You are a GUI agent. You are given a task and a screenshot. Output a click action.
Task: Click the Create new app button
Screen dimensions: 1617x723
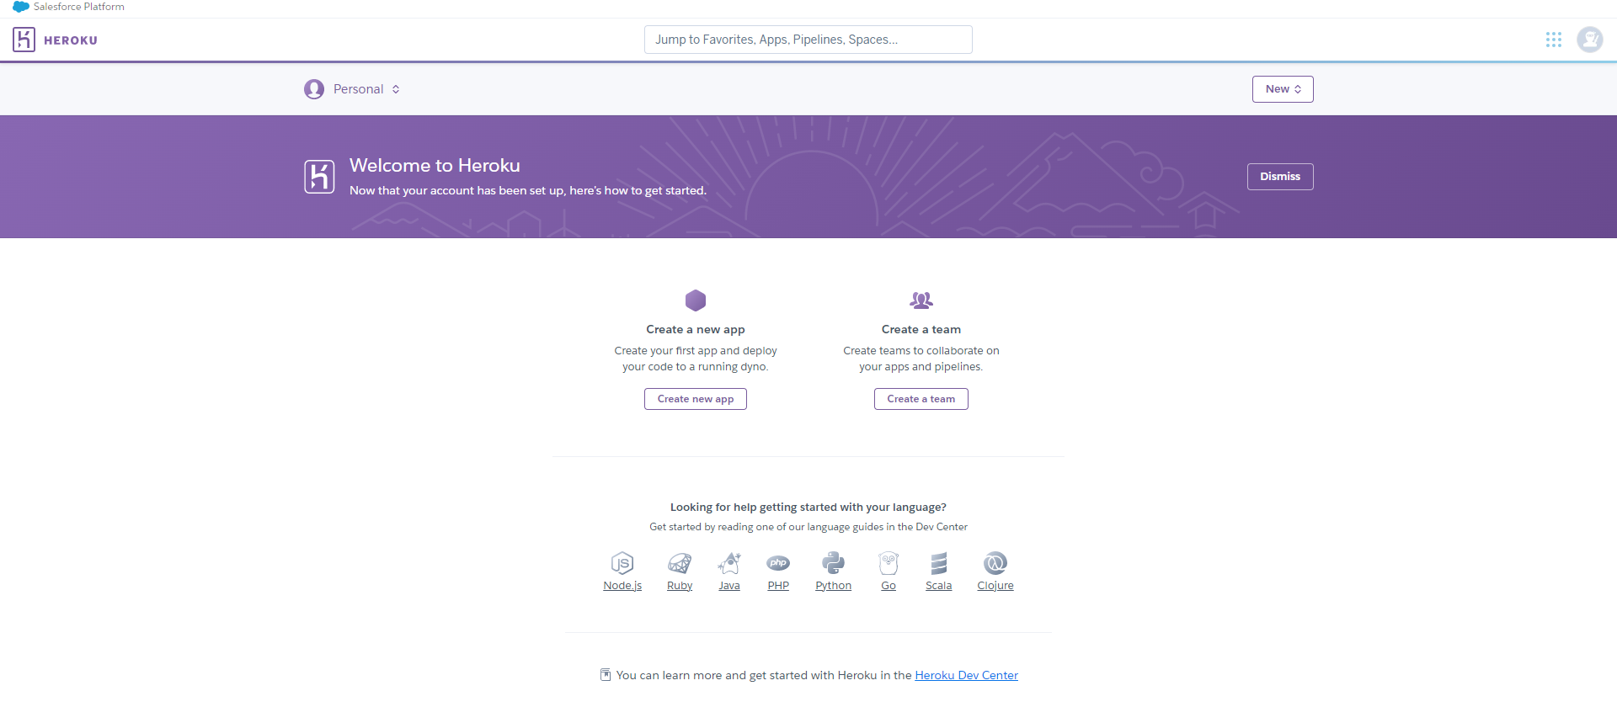pyautogui.click(x=696, y=399)
